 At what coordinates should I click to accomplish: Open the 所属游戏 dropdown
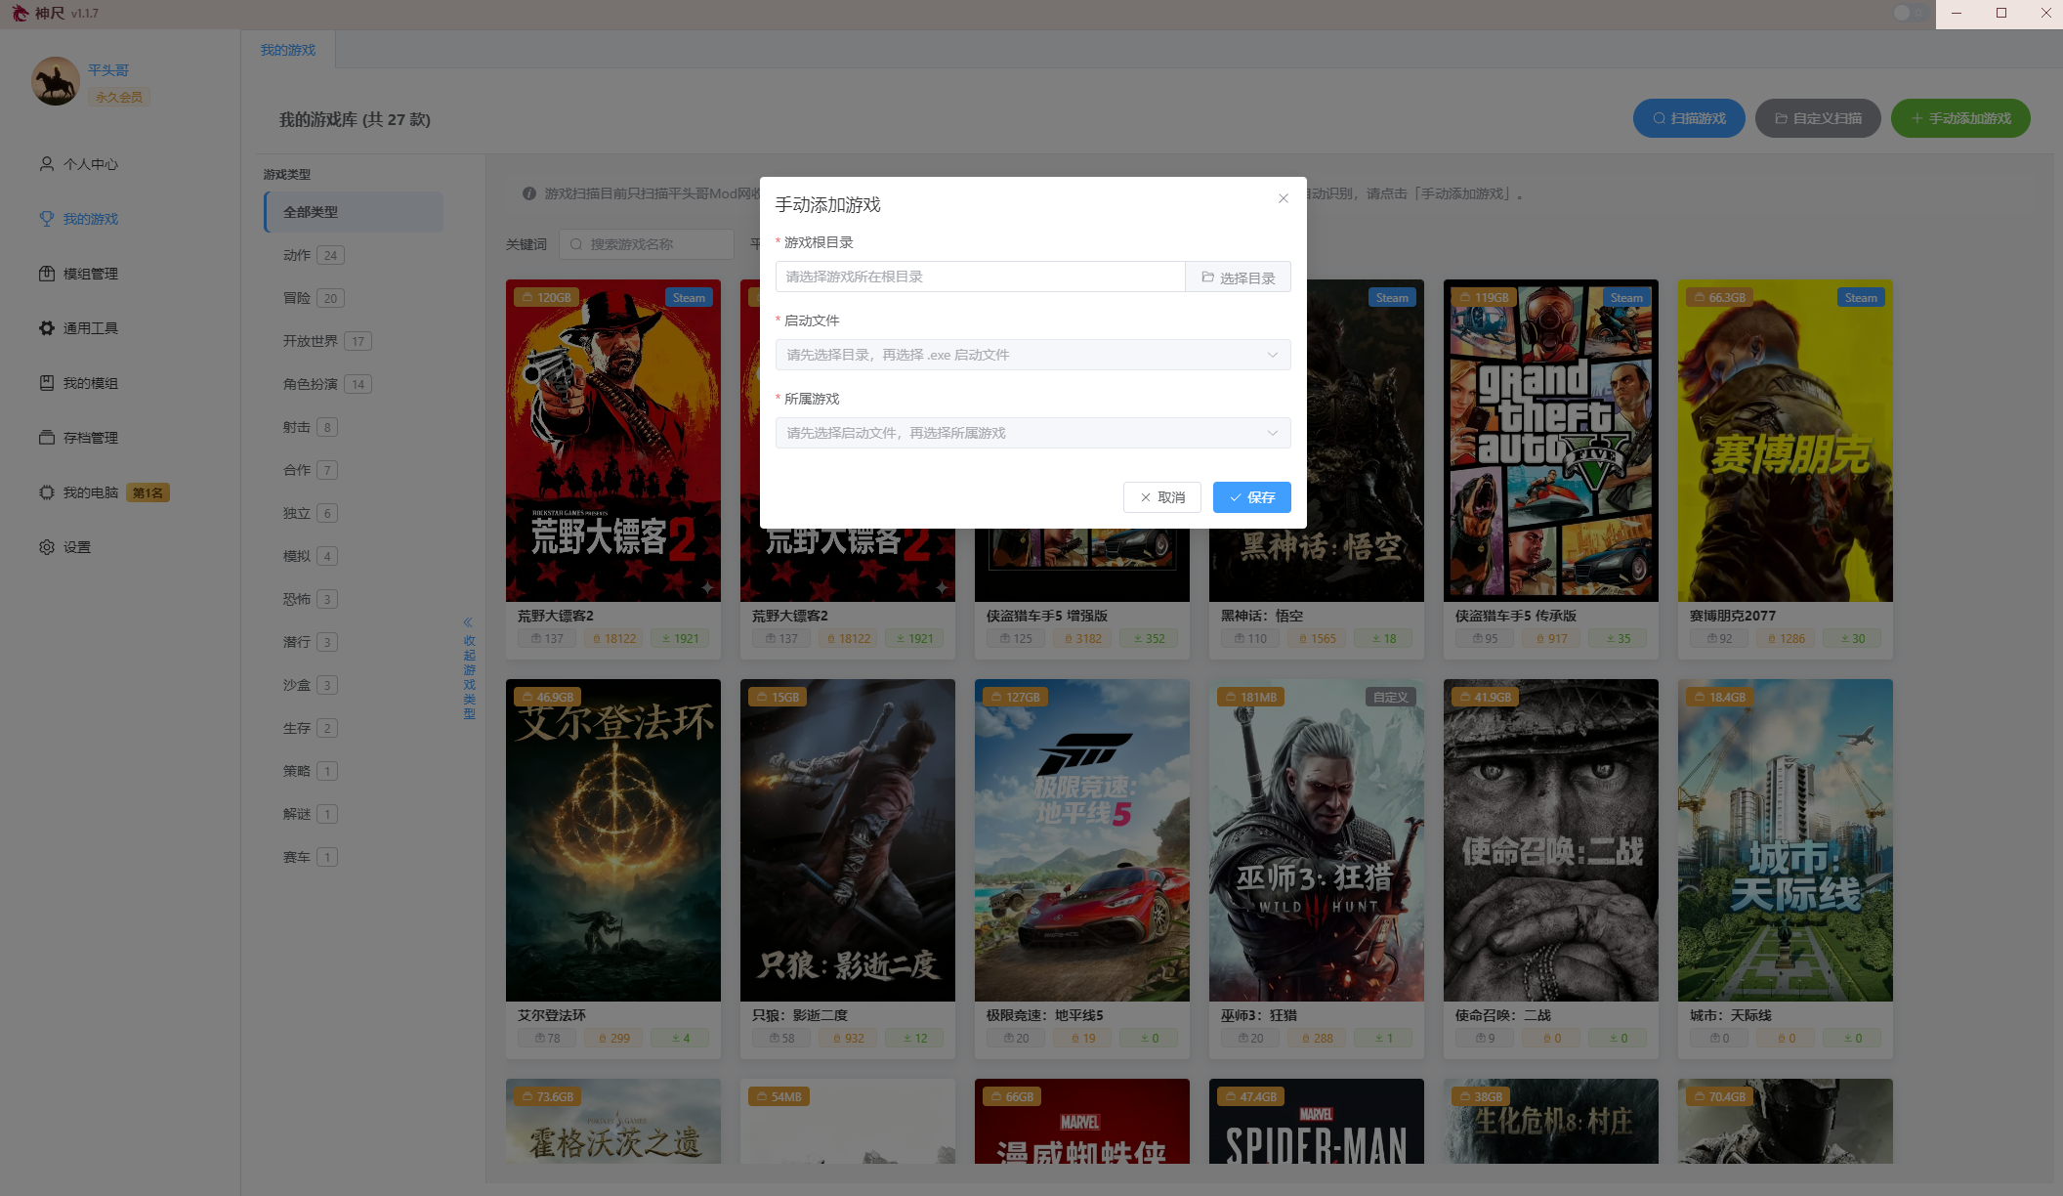coord(1033,433)
